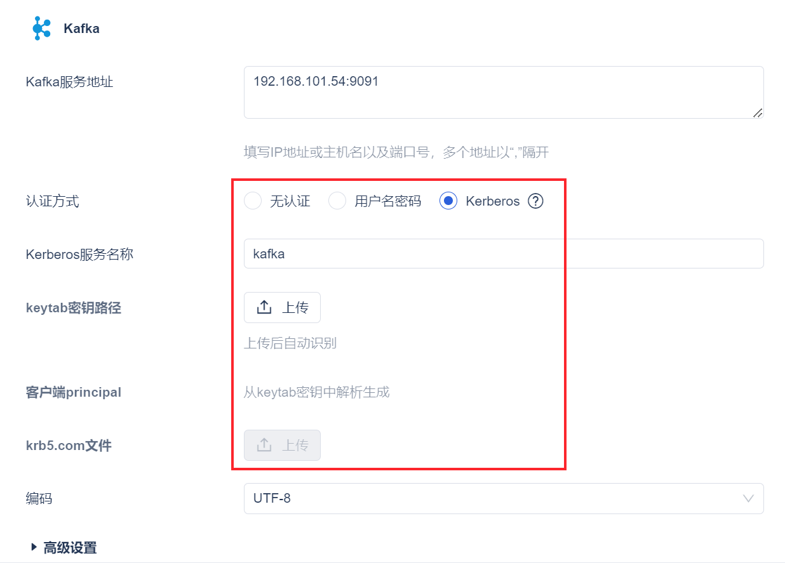Click the 编码 label
The height and width of the screenshot is (563, 785).
[x=39, y=499]
